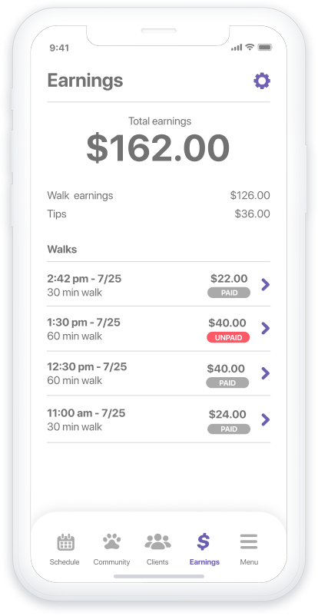Select the Walk earnings $126.00 row
The width and height of the screenshot is (318, 616).
158,196
